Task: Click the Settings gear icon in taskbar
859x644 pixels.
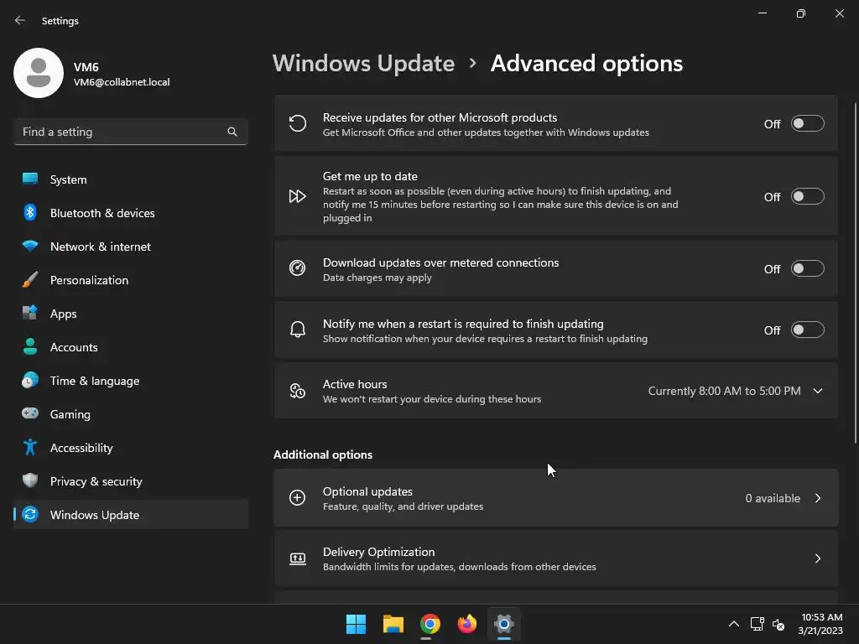Action: [x=504, y=624]
